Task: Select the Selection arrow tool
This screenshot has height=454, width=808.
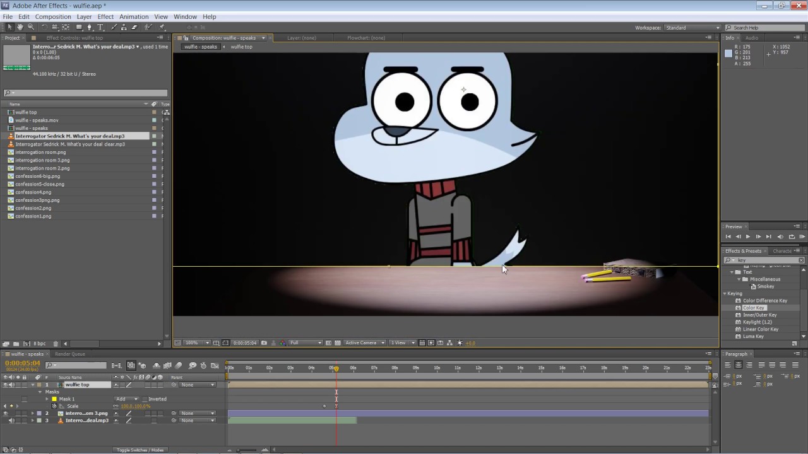Action: [x=9, y=27]
